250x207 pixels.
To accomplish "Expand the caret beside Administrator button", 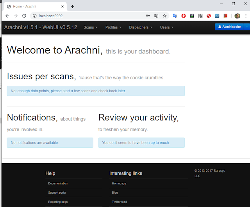I will point(247,27).
